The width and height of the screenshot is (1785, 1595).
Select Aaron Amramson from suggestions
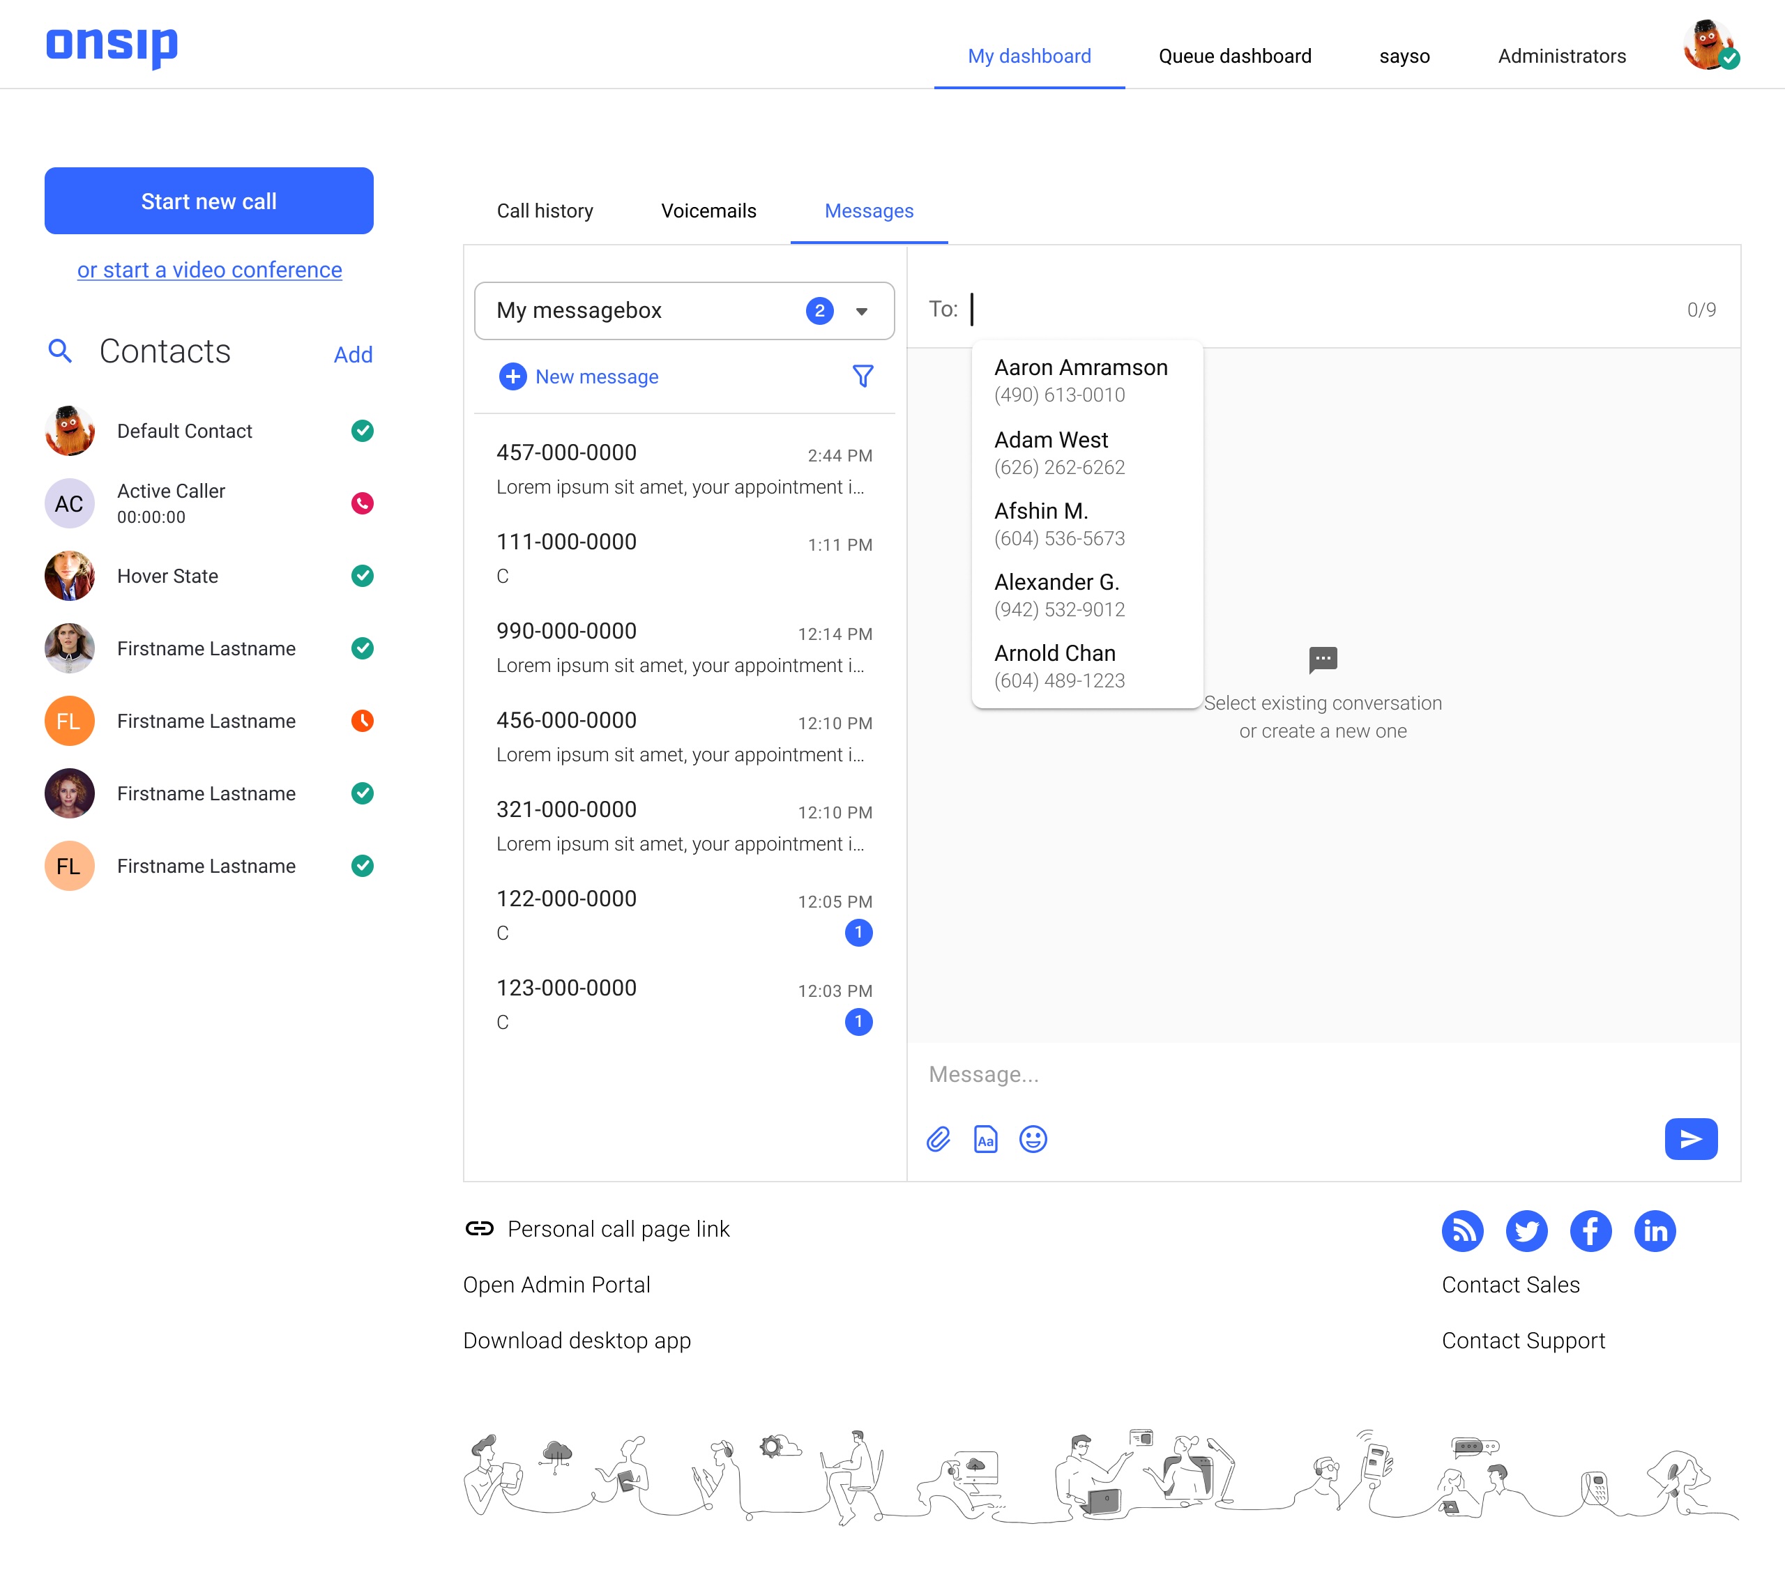point(1086,381)
